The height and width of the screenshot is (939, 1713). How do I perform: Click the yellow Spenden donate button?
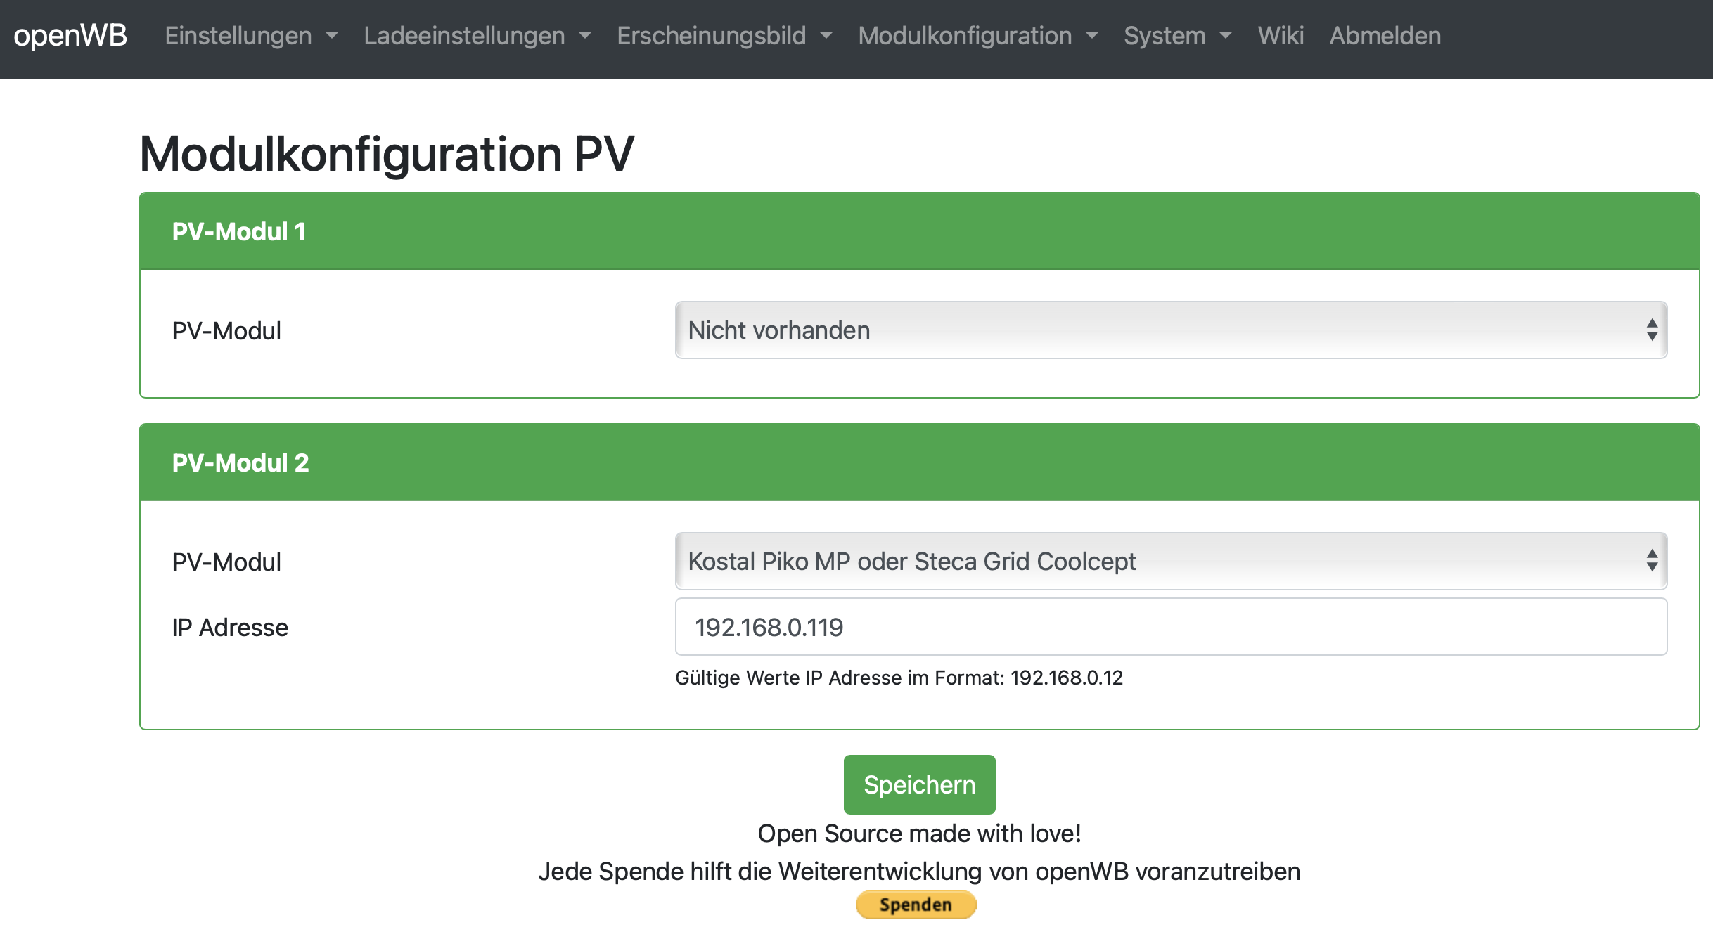916,905
